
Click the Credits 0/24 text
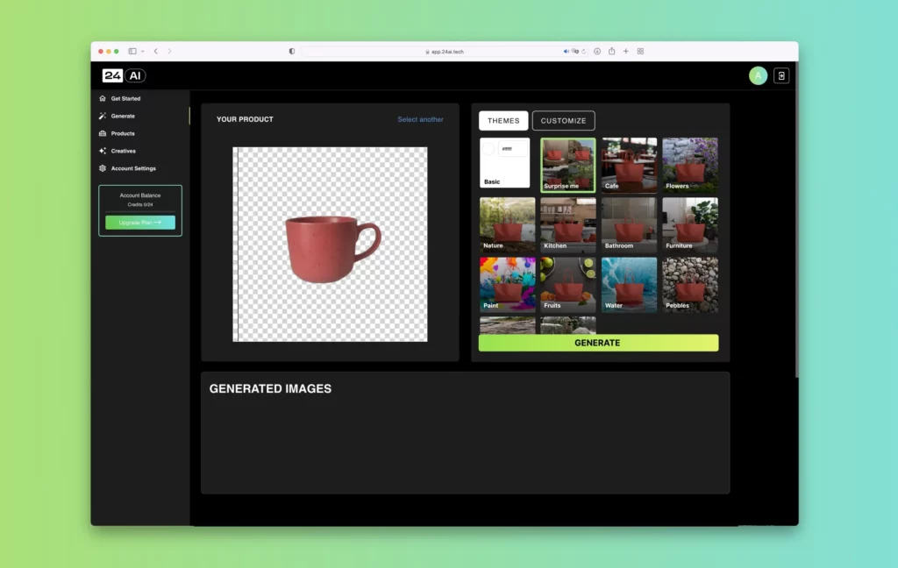coord(140,204)
